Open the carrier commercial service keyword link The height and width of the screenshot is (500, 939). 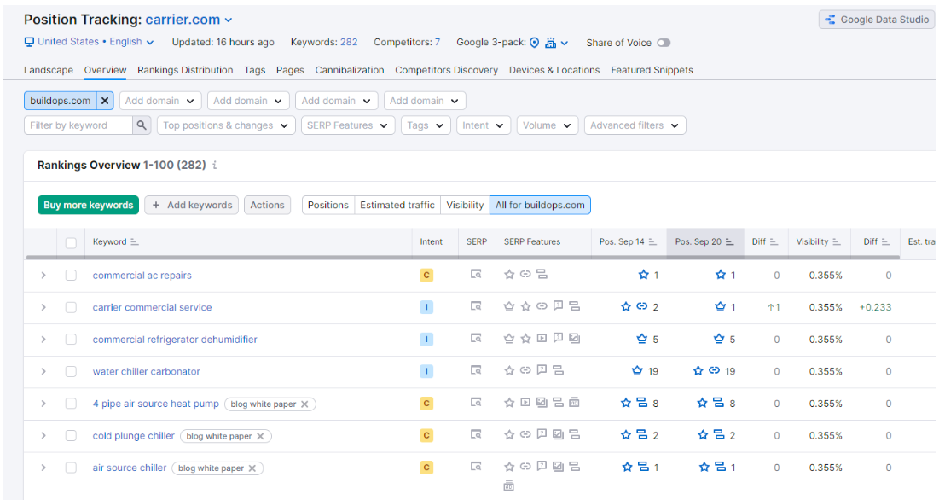point(152,307)
